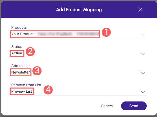This screenshot has height=117, width=157.
Task: Click the 'Products' field label
Action: 19,27
